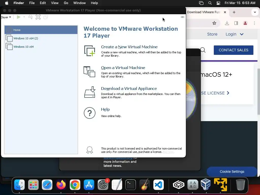Open Firefox from the Dock
Image resolution: width=260 pixels, height=195 pixels.
(x=61, y=185)
